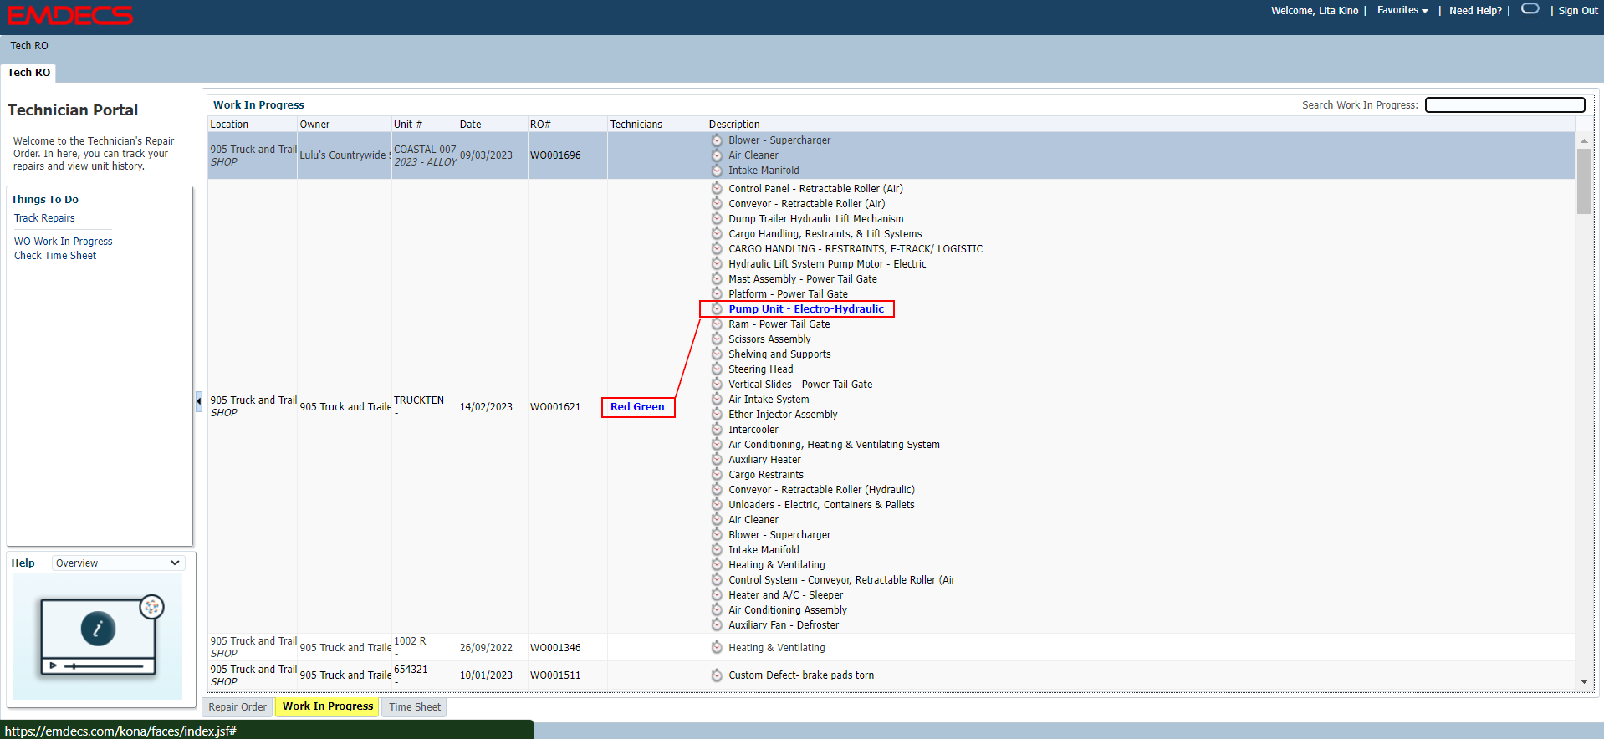Select the timer icon for Cargo Restraints
1604x739 pixels.
717,474
